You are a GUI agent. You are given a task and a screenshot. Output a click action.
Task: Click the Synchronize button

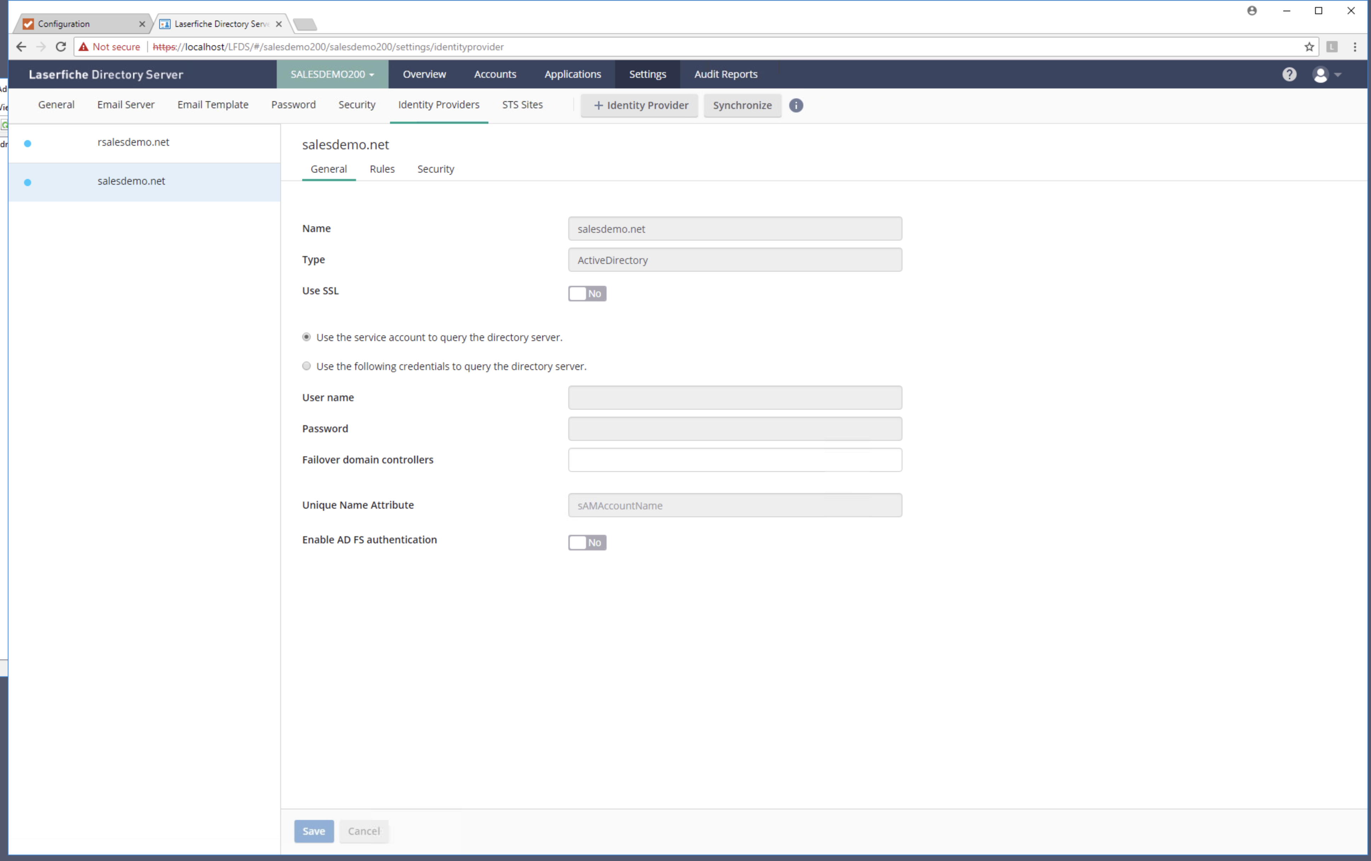[x=742, y=105]
